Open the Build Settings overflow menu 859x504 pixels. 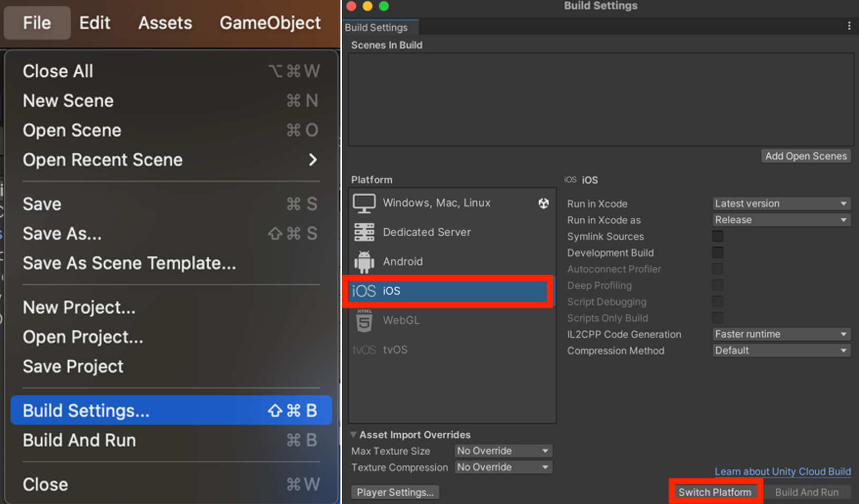click(x=849, y=25)
